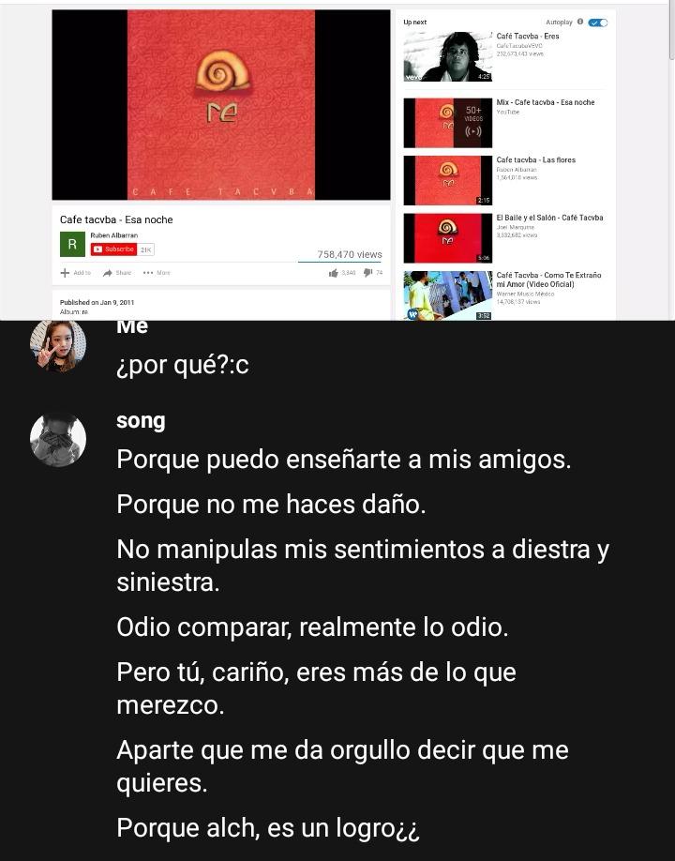Toggle the Autoplay switch off
This screenshot has height=861, width=675.
coord(597,23)
